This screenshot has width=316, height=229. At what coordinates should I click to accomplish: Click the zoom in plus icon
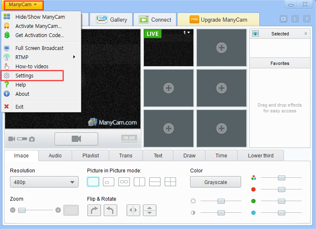58,210
